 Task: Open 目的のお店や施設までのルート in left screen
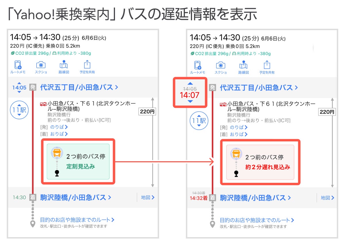[77, 220]
